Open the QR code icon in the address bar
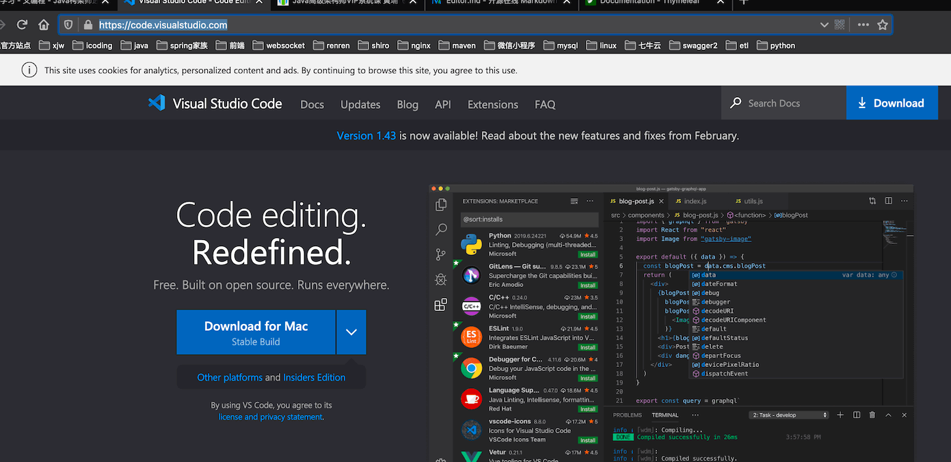The height and width of the screenshot is (462, 951). point(840,25)
